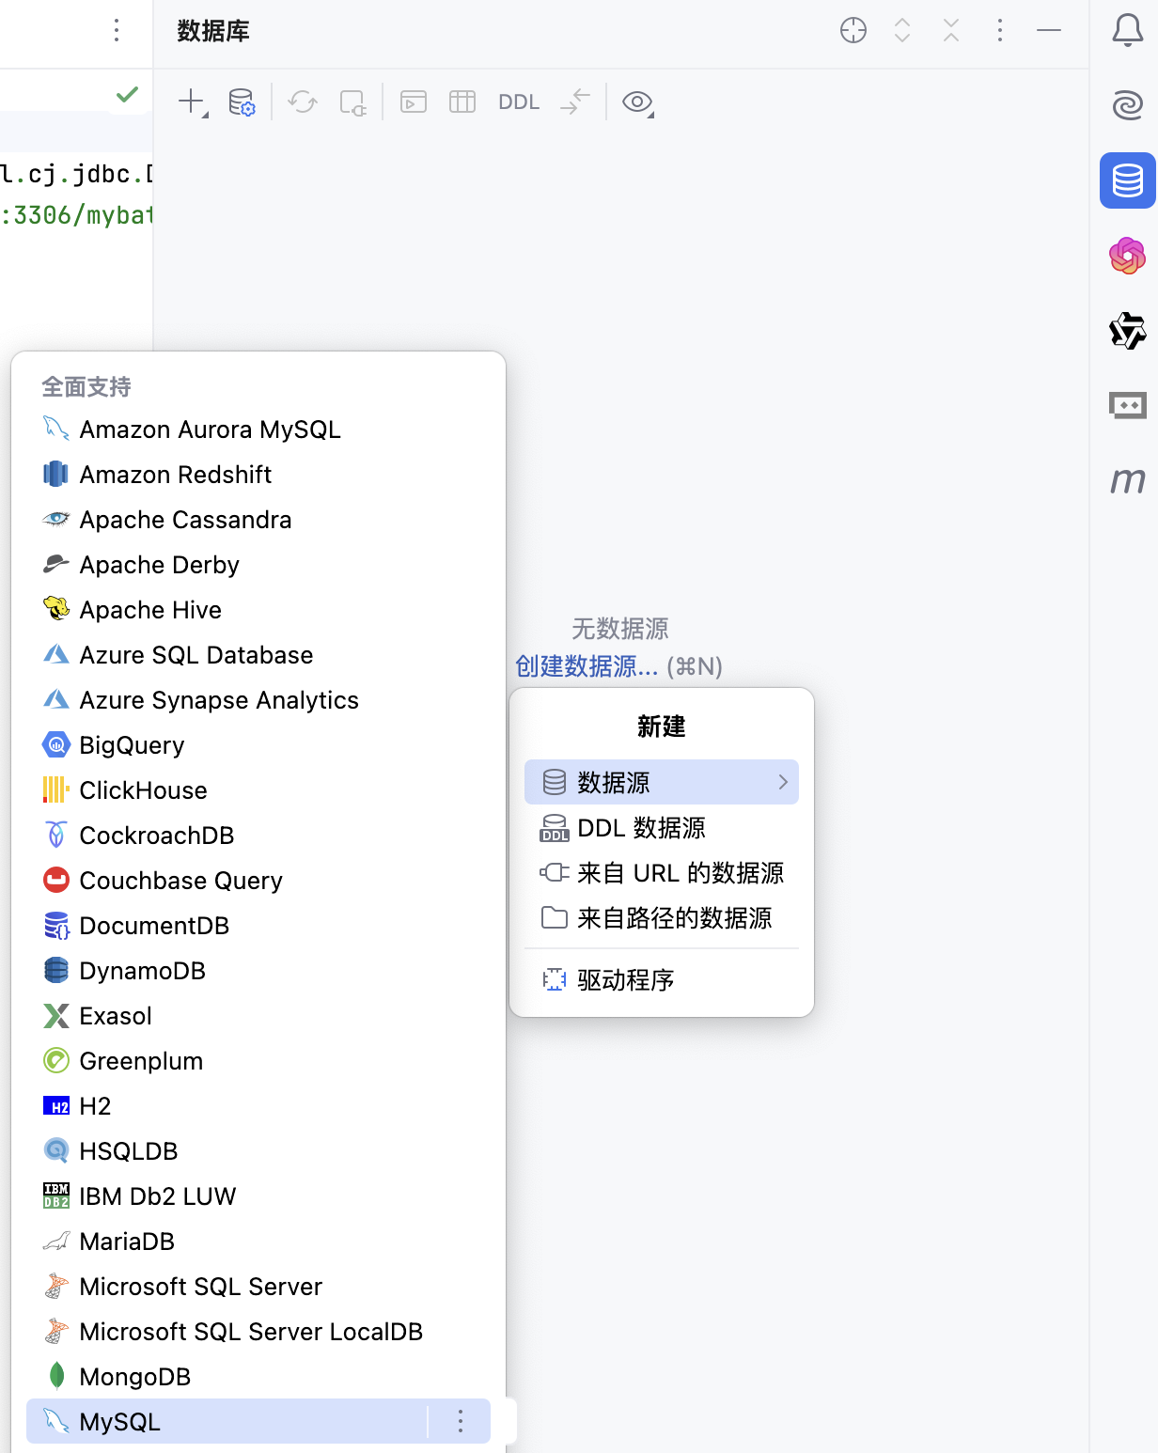Pick Apache Derby data source
Screen dimensions: 1158x1453
pyautogui.click(x=258, y=565)
